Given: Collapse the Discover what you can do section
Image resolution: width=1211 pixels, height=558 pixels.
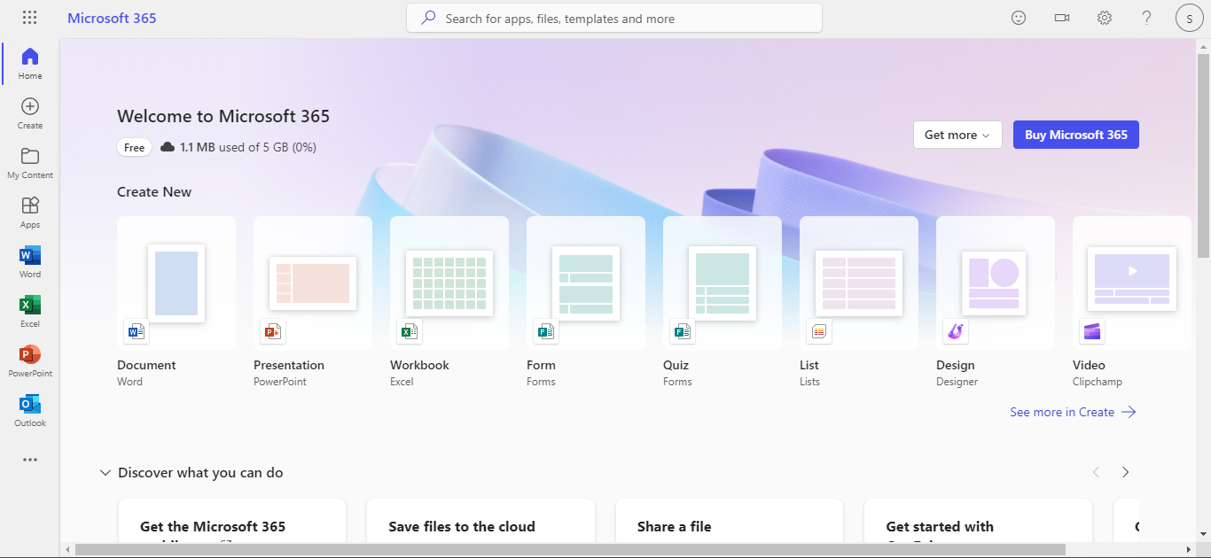Looking at the screenshot, I should tap(105, 472).
